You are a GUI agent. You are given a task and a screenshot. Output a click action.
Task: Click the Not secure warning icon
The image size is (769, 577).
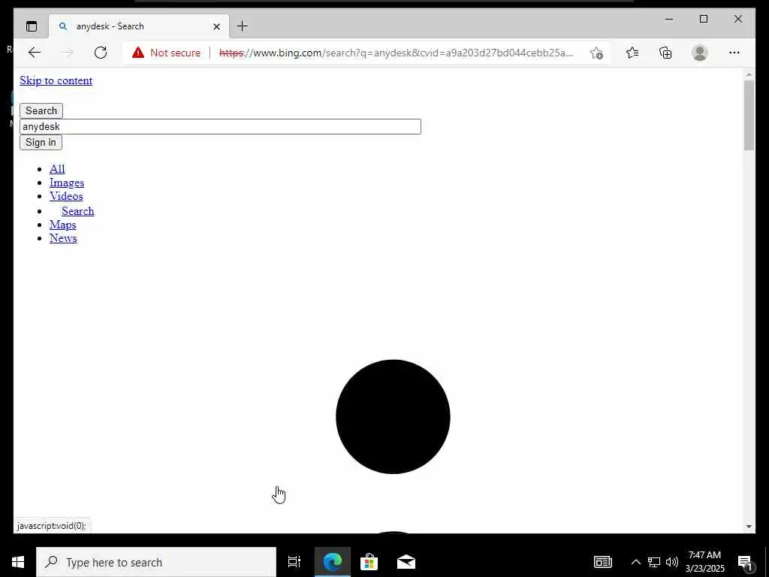pyautogui.click(x=138, y=53)
